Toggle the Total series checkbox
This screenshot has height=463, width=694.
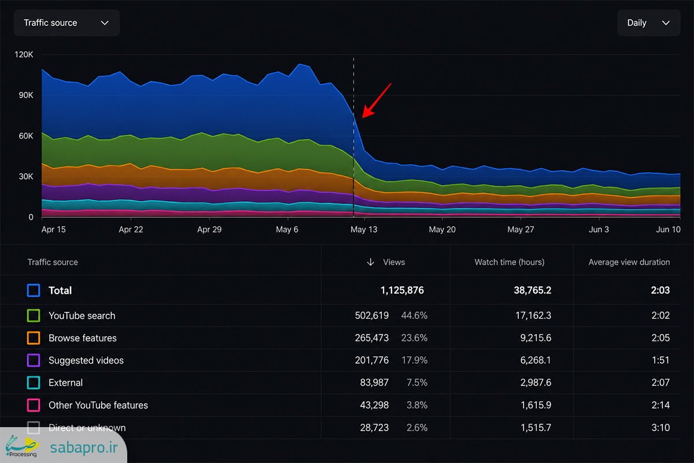(x=34, y=291)
